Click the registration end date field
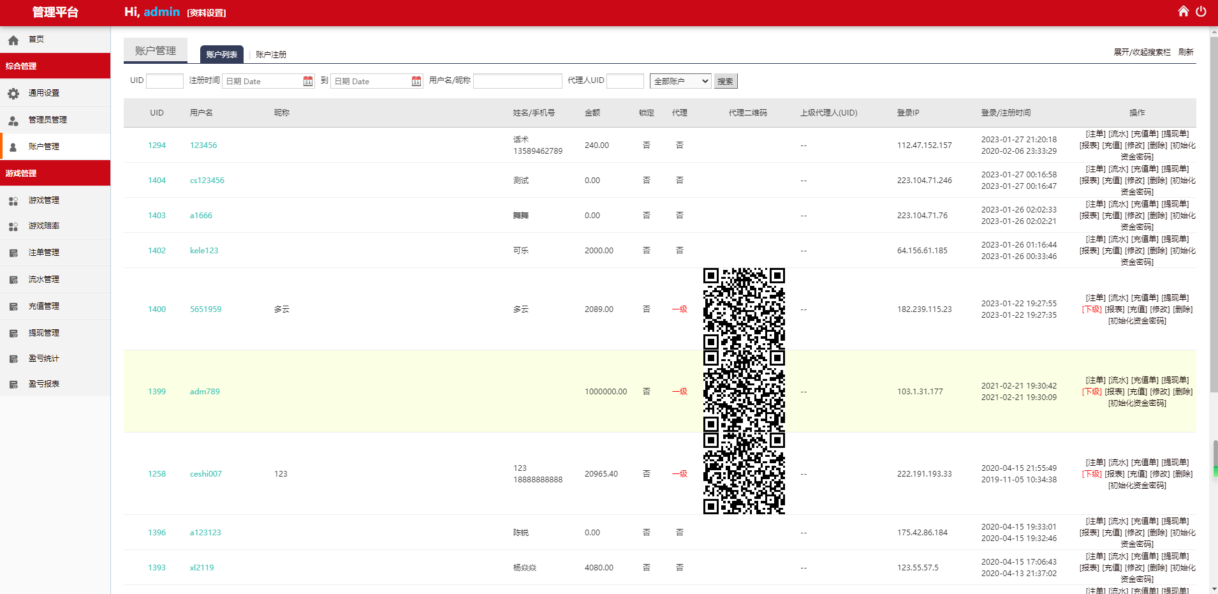Image resolution: width=1218 pixels, height=594 pixels. coord(377,81)
